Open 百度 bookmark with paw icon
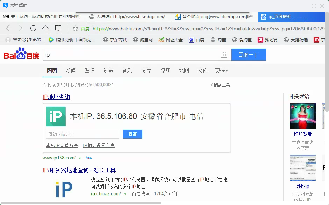The height and width of the screenshot is (205, 329). point(196,40)
